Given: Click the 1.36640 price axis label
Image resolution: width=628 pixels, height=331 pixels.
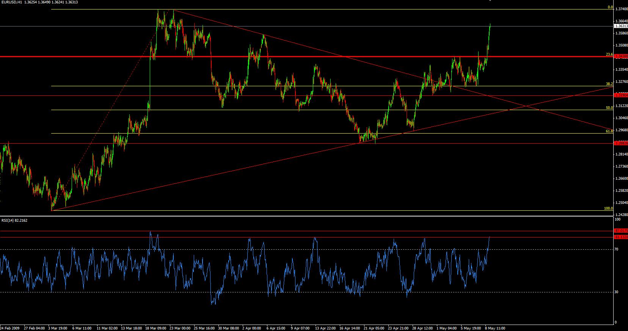Looking at the screenshot, I should tap(621, 21).
